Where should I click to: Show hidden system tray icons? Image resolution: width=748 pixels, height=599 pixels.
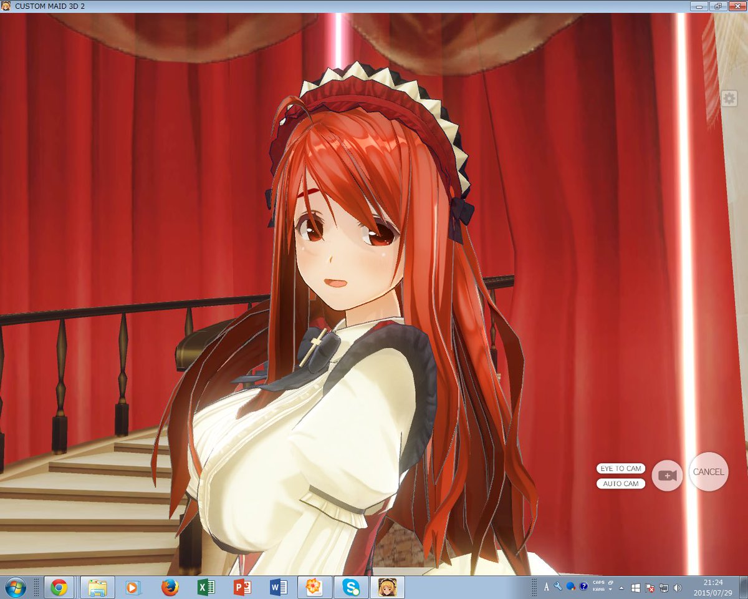(x=623, y=588)
